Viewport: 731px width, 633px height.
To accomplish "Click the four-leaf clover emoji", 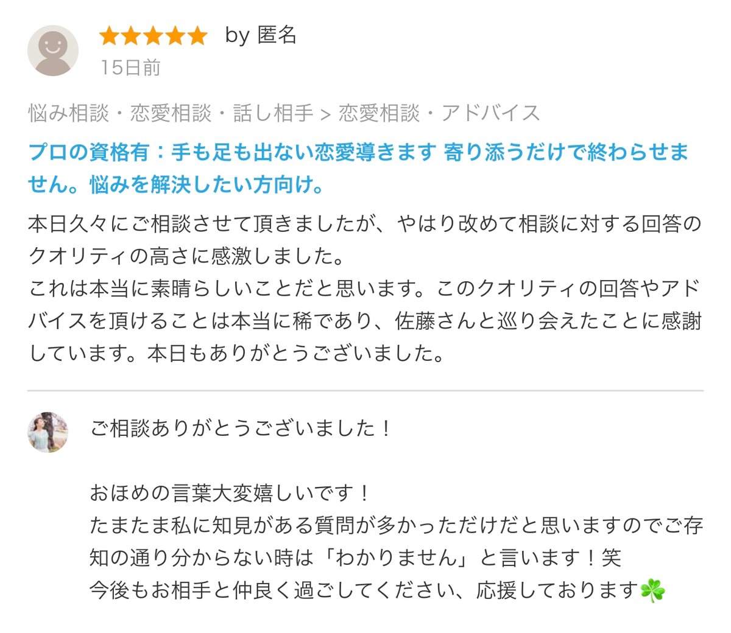I will coord(652,590).
